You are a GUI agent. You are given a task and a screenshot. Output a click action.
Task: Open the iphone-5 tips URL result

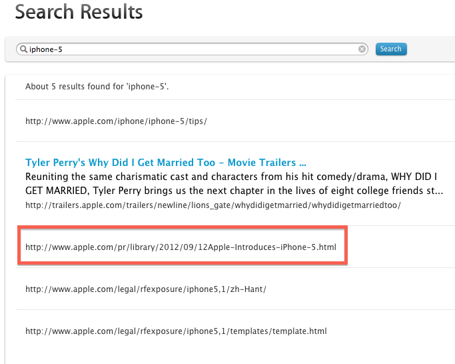click(116, 121)
